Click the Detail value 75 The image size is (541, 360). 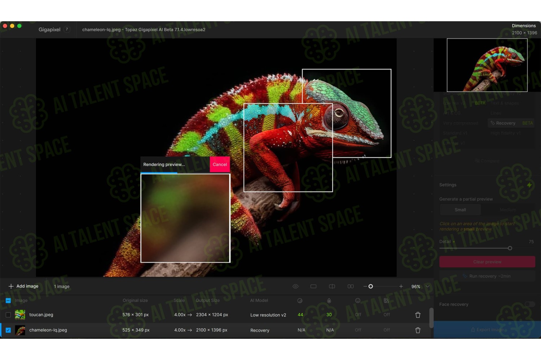(531, 242)
